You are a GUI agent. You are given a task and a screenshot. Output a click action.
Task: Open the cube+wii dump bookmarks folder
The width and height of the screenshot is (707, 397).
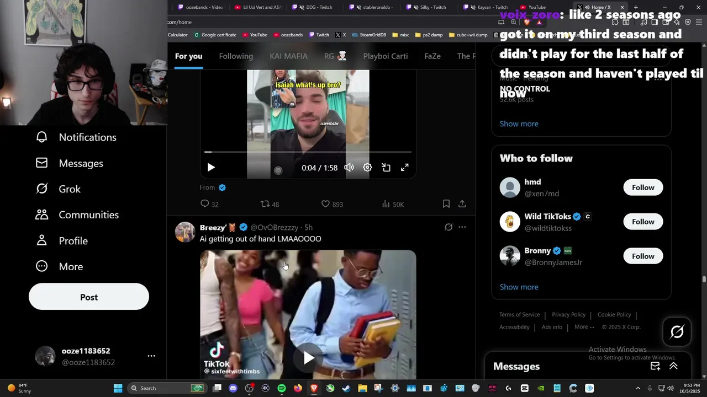[468, 35]
